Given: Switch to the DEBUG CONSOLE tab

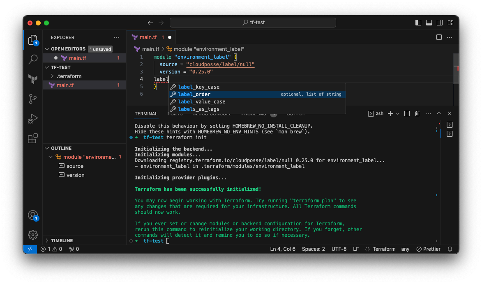Looking at the screenshot, I should pyautogui.click(x=212, y=114).
